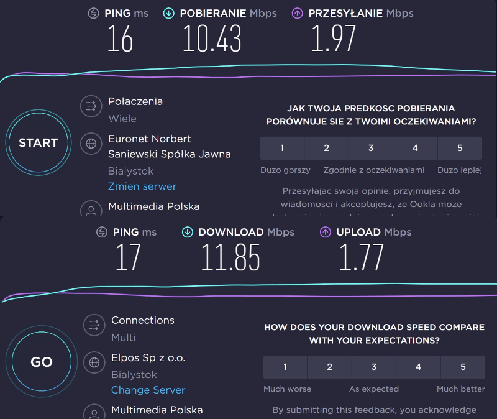The height and width of the screenshot is (419, 497).
Task: Click the green download arrow next to POBIERANIE
Action: (166, 12)
